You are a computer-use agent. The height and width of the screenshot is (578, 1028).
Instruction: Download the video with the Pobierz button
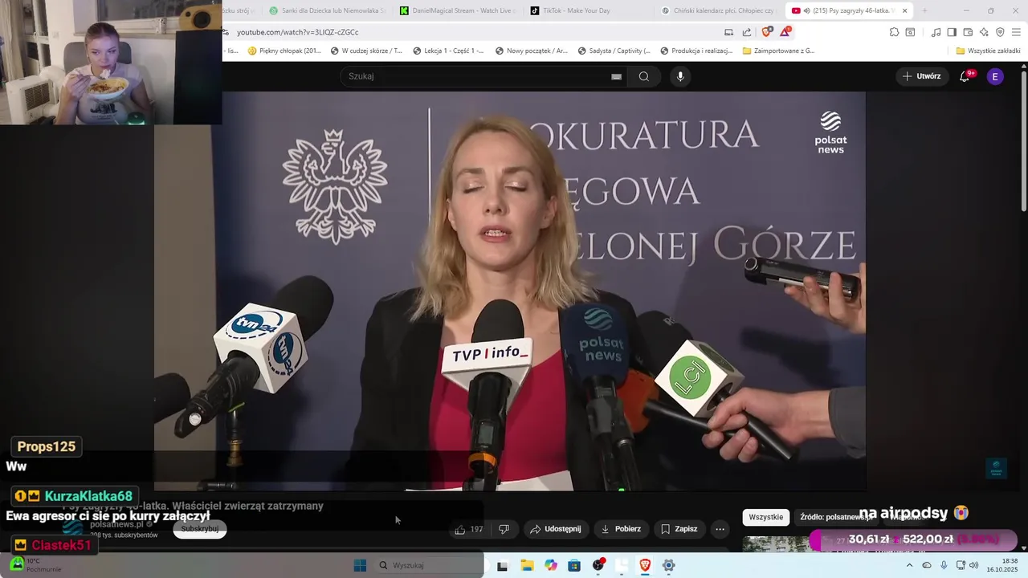(x=622, y=529)
